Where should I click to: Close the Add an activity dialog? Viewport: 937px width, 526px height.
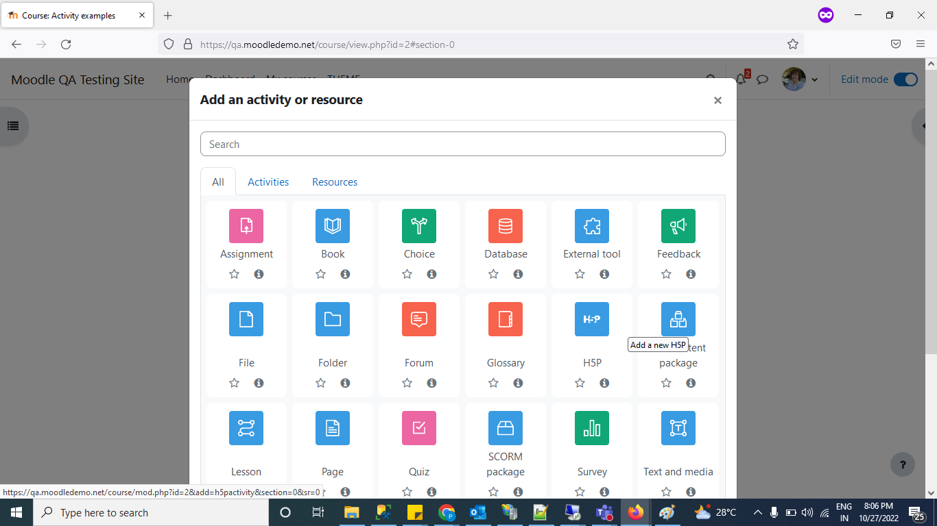pyautogui.click(x=717, y=100)
